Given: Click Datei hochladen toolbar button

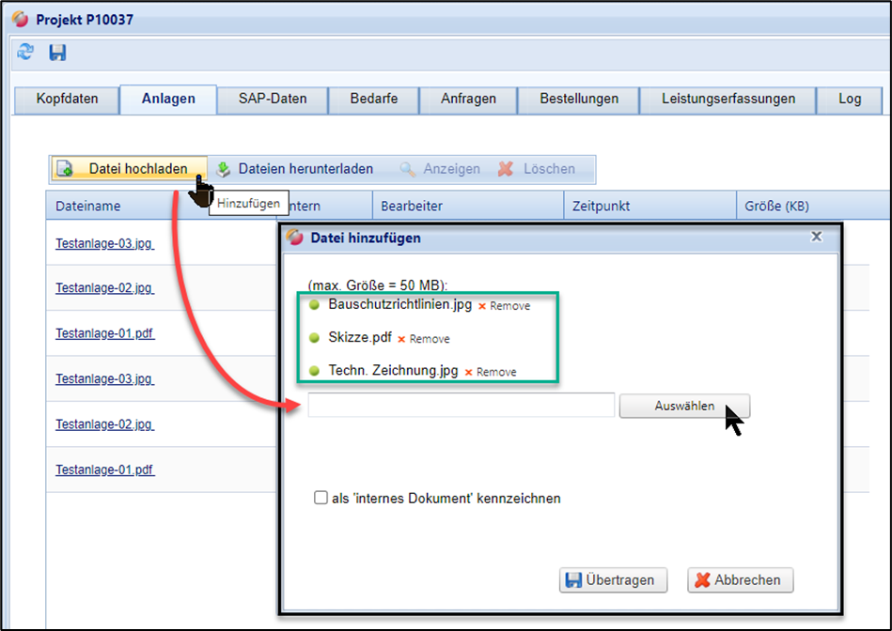Looking at the screenshot, I should coord(128,169).
